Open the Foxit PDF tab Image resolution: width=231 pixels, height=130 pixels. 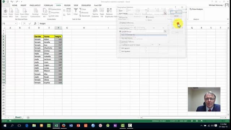[98, 5]
